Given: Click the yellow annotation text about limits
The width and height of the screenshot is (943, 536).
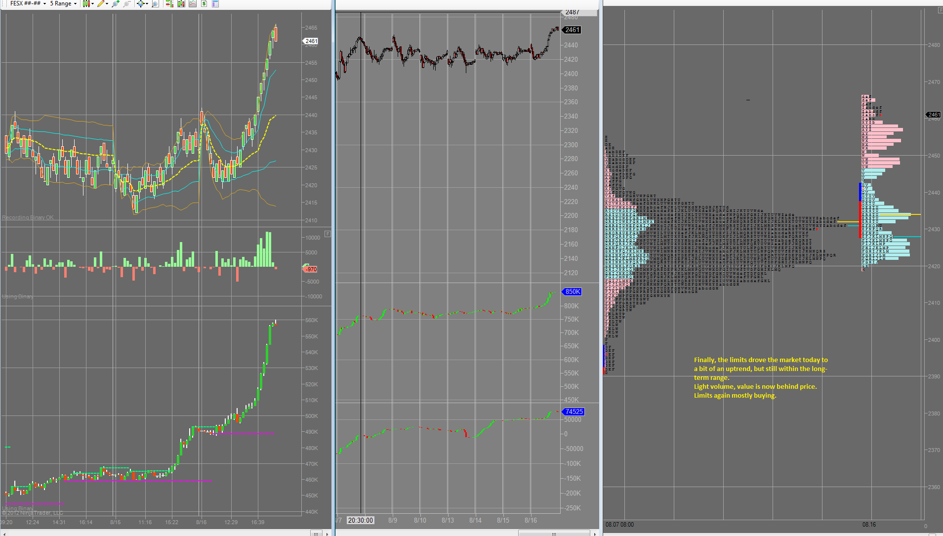Looking at the screenshot, I should [x=761, y=378].
